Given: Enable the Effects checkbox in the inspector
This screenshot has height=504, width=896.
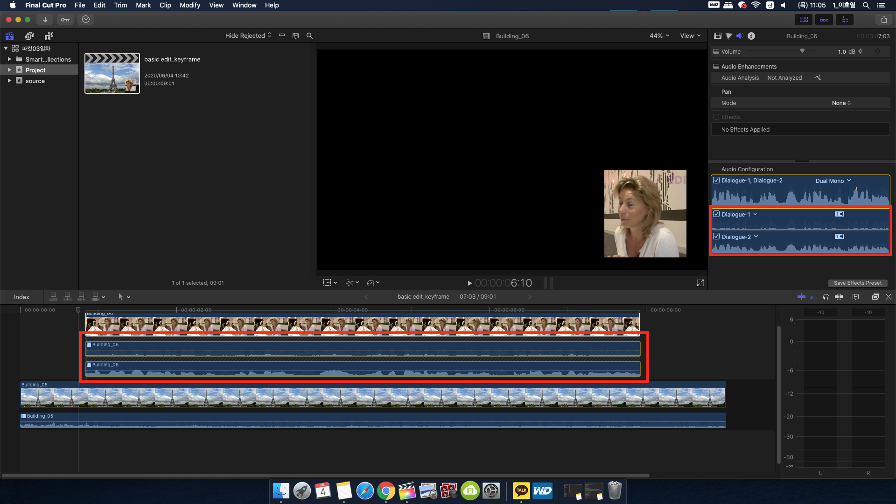Looking at the screenshot, I should (x=716, y=117).
